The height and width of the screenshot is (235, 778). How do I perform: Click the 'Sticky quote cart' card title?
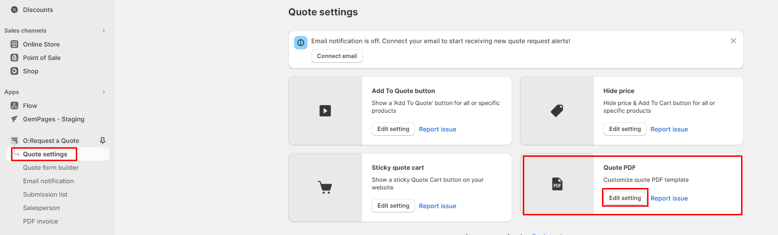tap(398, 167)
